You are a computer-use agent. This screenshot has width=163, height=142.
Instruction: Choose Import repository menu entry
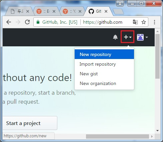tap(104, 64)
